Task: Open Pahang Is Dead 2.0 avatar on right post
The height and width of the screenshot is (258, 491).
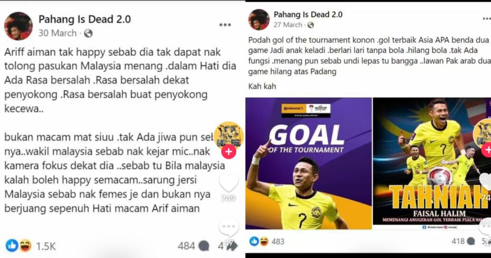Action: (x=259, y=19)
